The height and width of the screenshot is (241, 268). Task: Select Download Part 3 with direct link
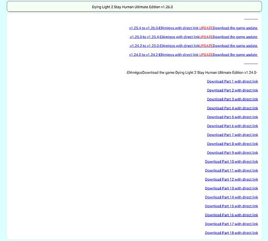(232, 99)
